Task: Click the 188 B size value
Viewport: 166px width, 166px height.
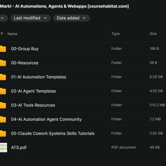Action: pos(154,49)
